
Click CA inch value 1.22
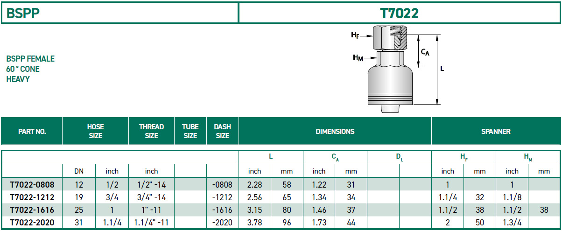(x=319, y=184)
